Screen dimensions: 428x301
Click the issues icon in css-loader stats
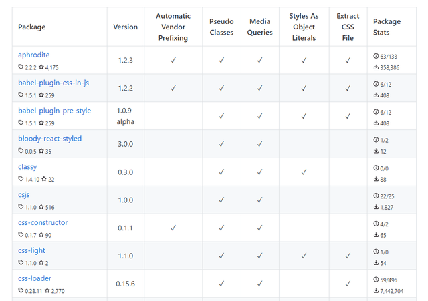[x=376, y=280]
